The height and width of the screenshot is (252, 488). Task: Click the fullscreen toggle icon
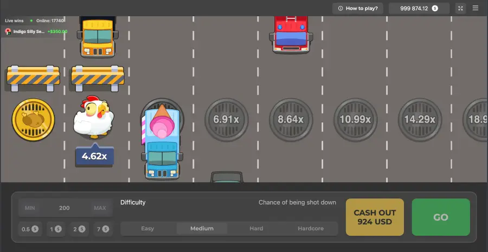(460, 8)
